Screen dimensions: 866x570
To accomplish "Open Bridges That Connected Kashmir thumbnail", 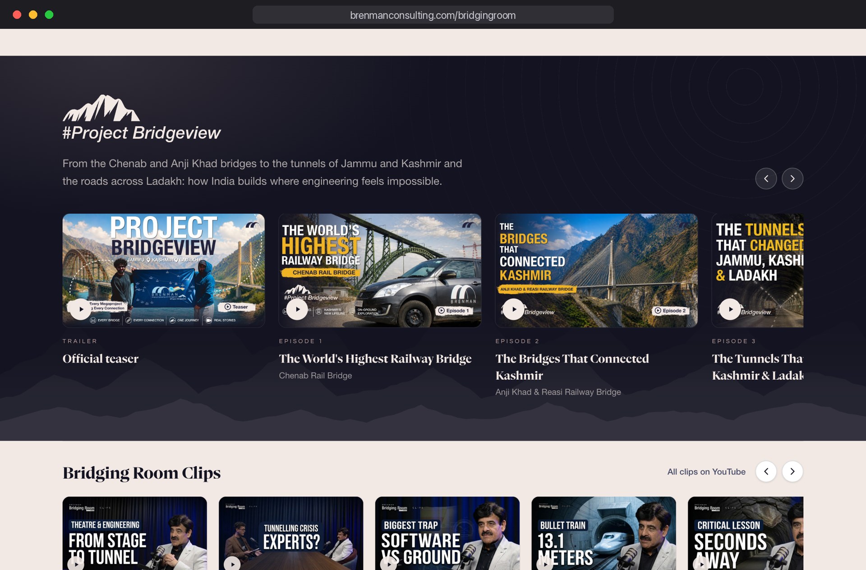I will coord(596,271).
